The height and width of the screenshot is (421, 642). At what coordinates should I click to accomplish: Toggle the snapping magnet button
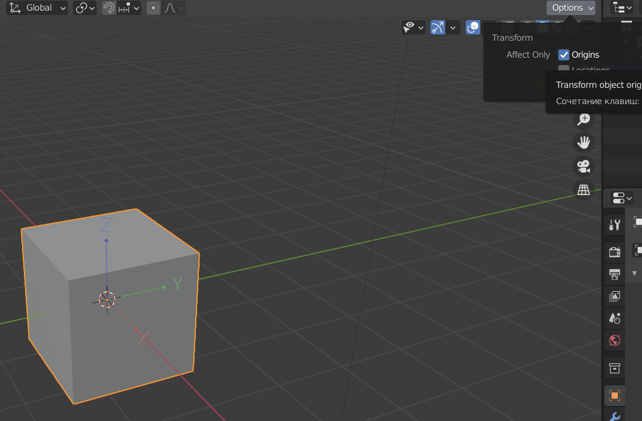pyautogui.click(x=109, y=8)
